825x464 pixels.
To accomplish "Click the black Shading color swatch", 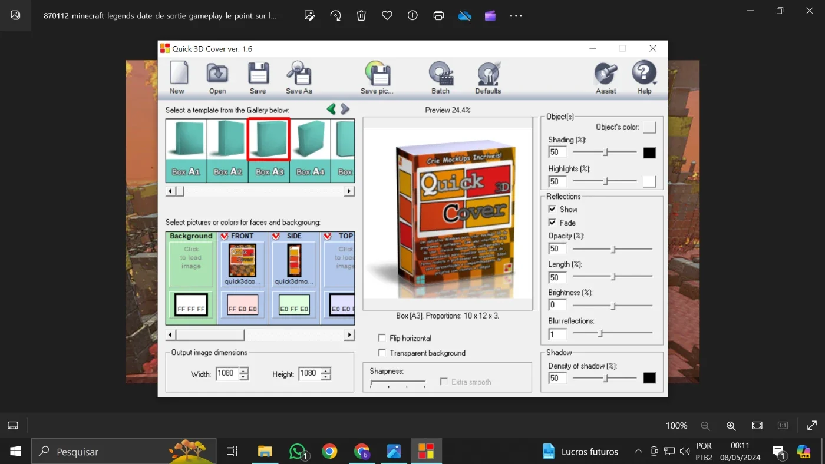I will tap(649, 153).
